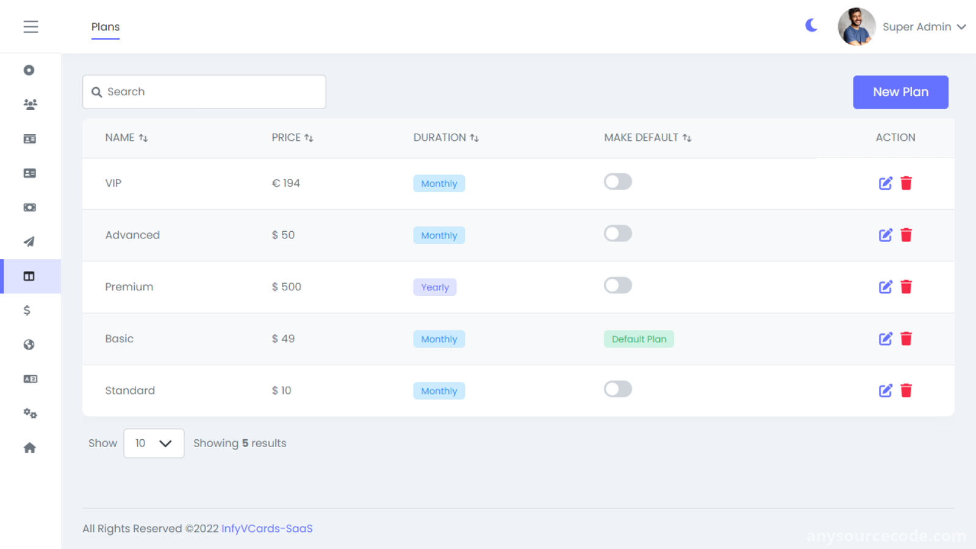Click the Standard plan name
Screen dimensions: 976x549
(130, 390)
